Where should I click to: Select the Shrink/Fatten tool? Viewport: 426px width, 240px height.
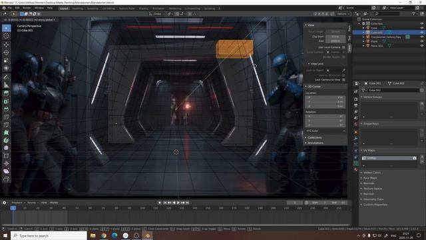click(x=6, y=163)
